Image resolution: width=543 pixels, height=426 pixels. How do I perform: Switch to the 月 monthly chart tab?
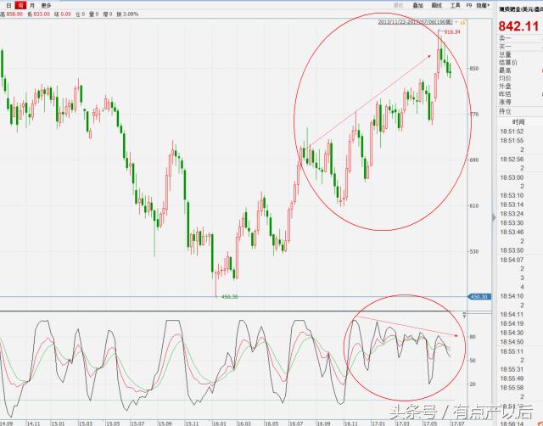(x=32, y=6)
